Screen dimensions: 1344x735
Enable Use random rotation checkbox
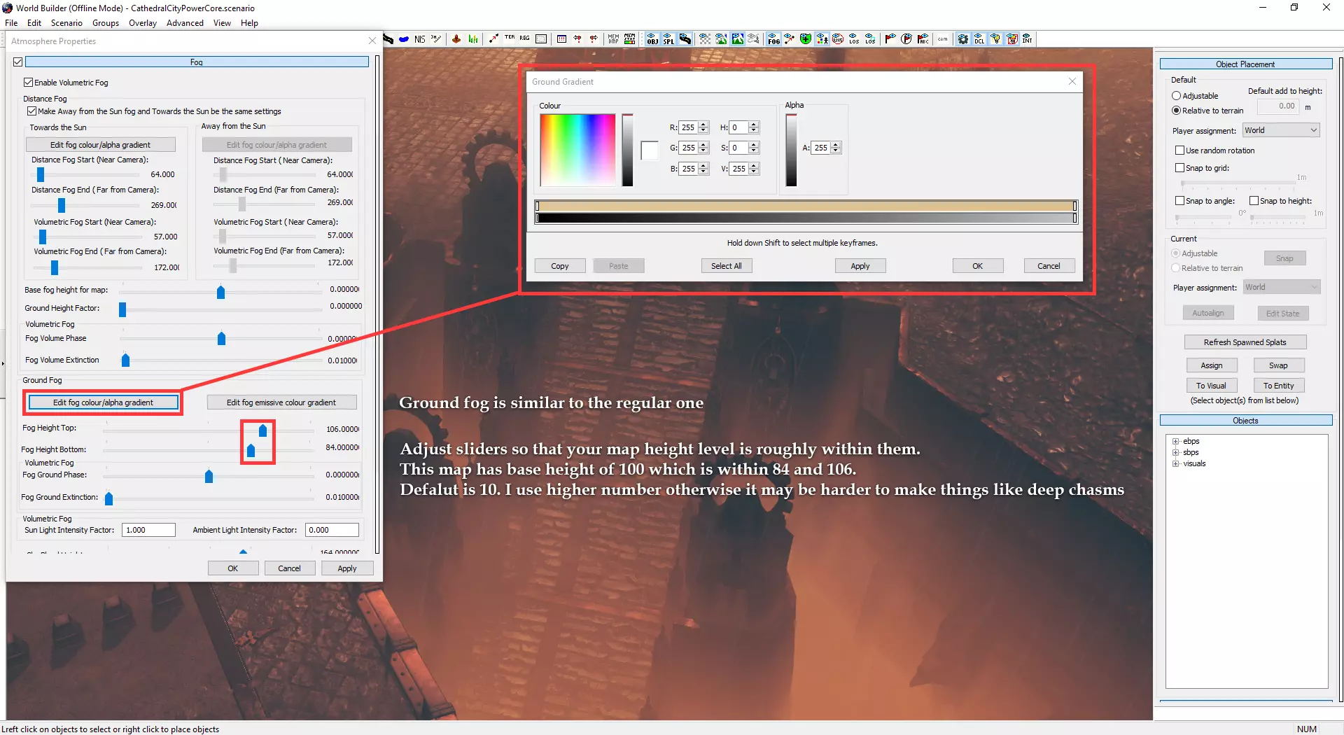[x=1179, y=150]
